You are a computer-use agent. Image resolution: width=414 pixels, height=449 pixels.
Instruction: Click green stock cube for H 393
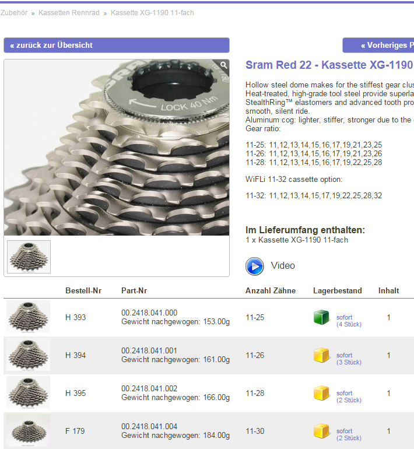(322, 317)
